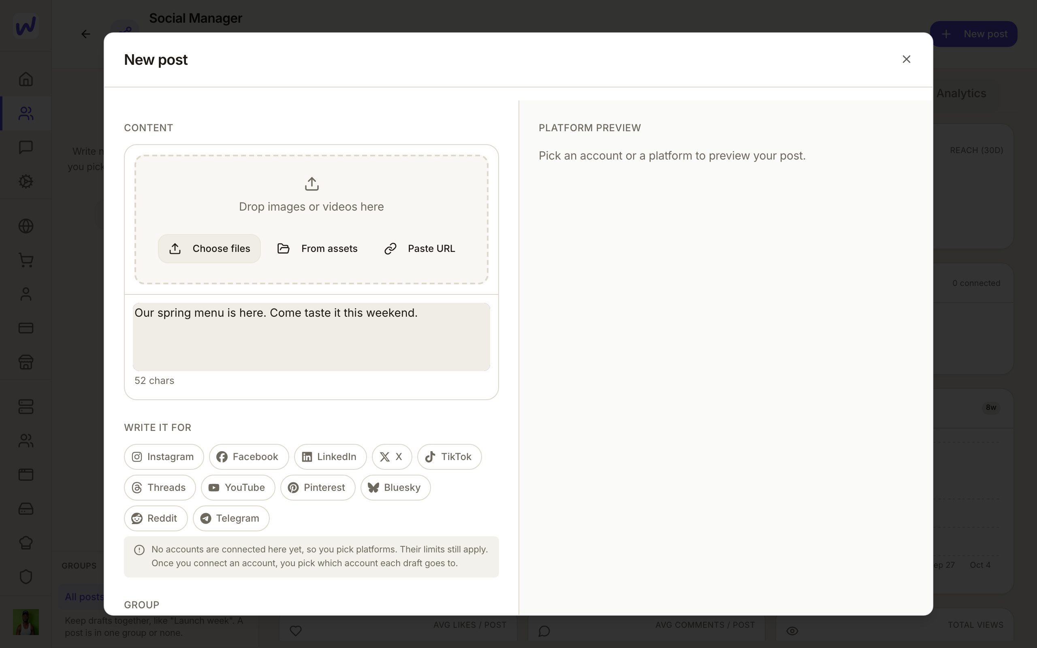This screenshot has height=648, width=1037.
Task: Open the server stack sidebar icon
Action: point(26,407)
